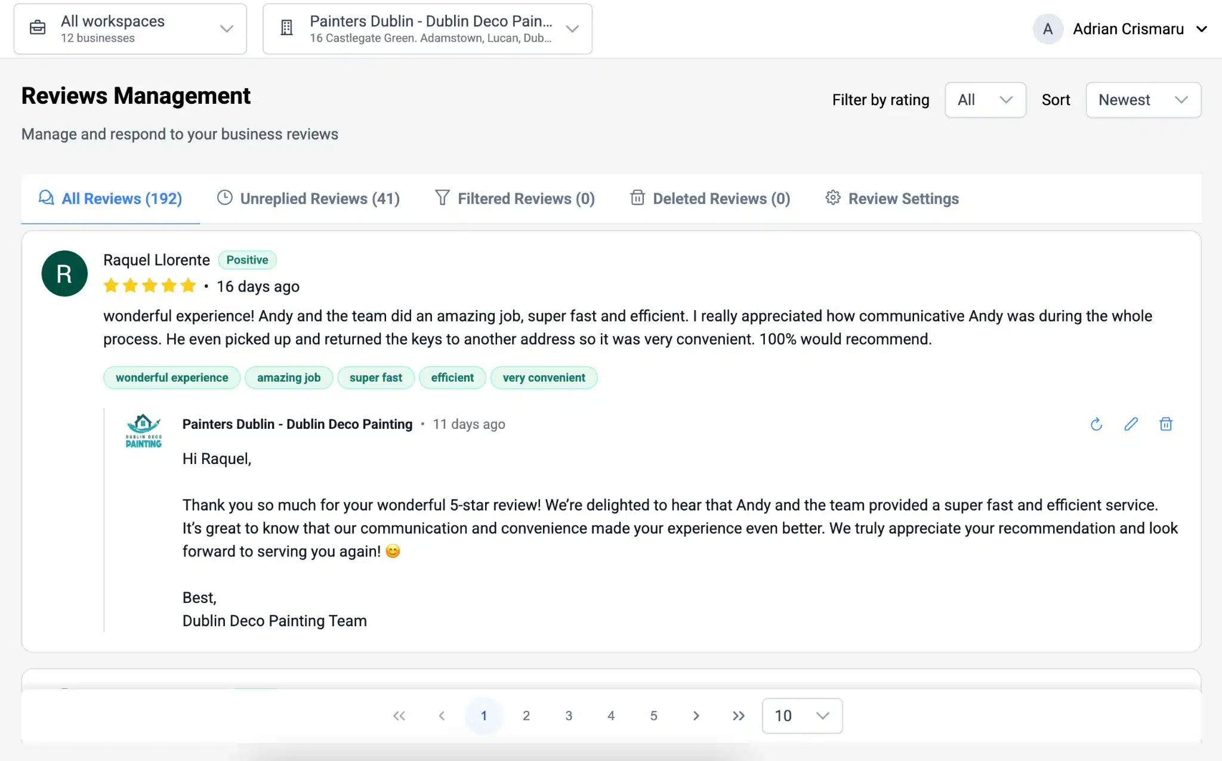
Task: Click the refresh icon on the reply
Action: click(1097, 424)
